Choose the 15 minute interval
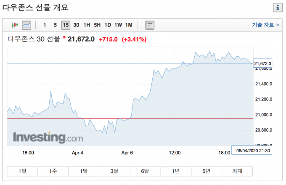The image size is (286, 185). (65, 25)
